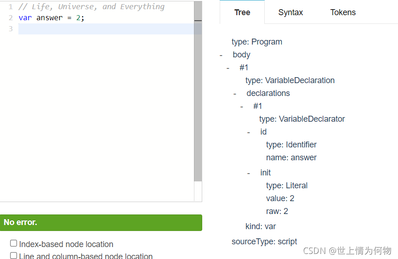Open the Syntax tab
Screen dimensions: 398x259
(x=290, y=12)
